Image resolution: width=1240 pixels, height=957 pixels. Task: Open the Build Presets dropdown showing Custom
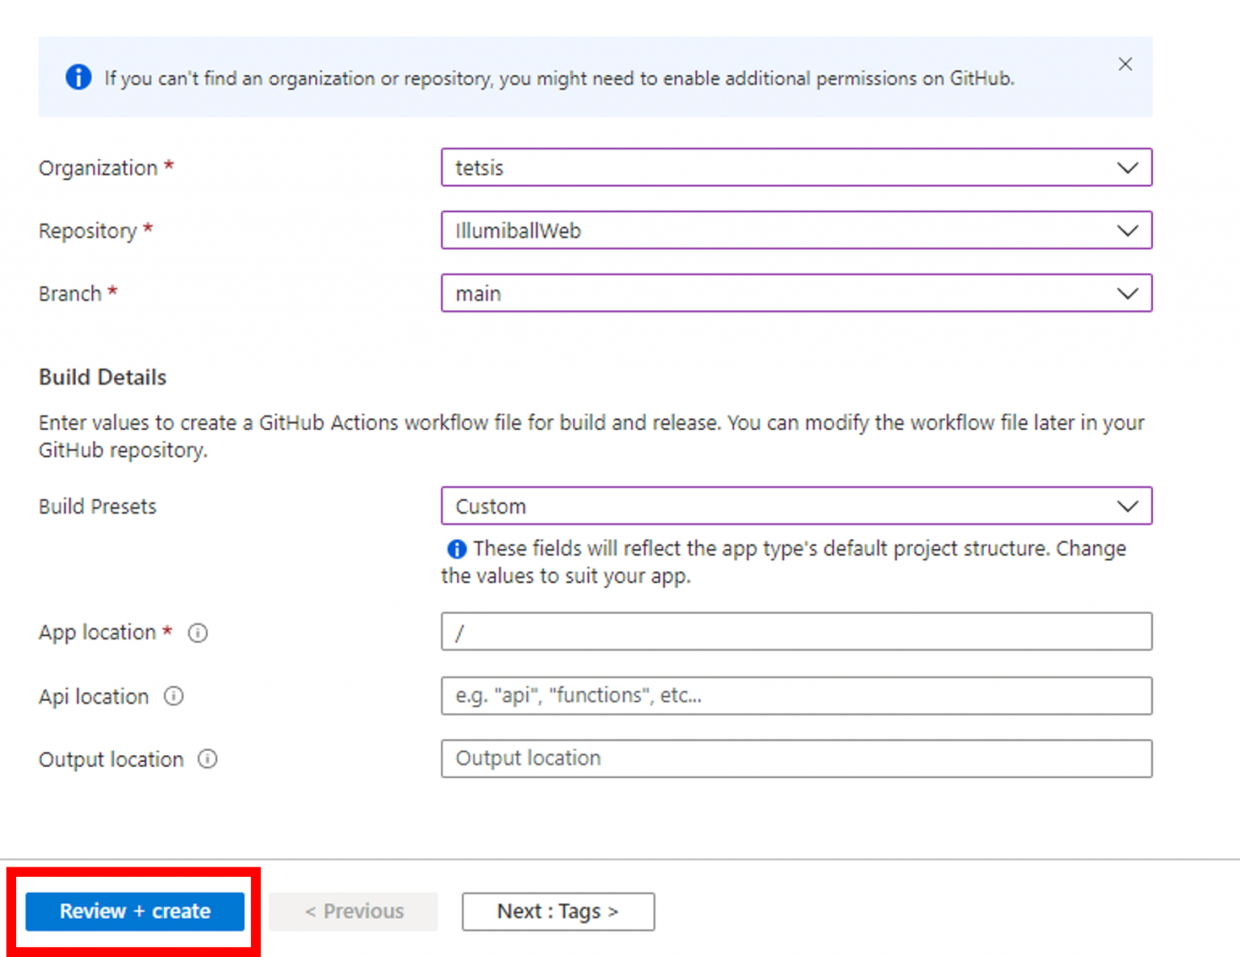coord(796,506)
